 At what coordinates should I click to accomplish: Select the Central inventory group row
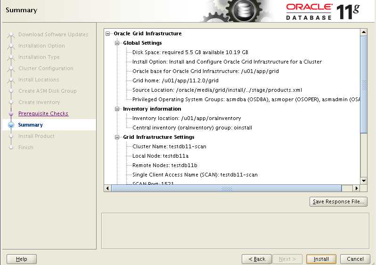pos(192,128)
